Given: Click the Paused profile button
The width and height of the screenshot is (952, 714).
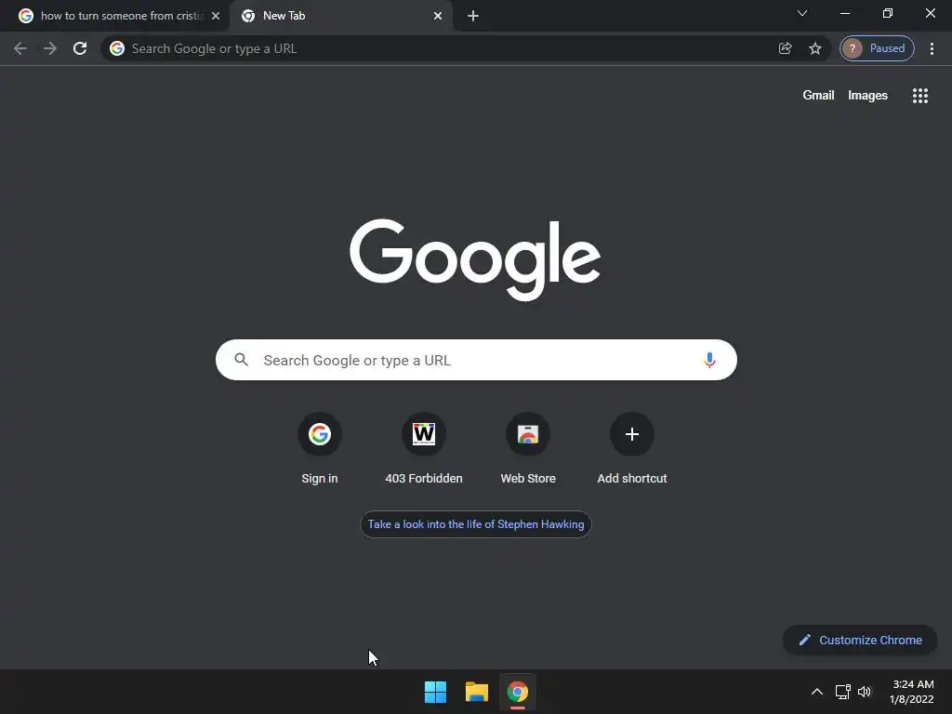Looking at the screenshot, I should 877,48.
